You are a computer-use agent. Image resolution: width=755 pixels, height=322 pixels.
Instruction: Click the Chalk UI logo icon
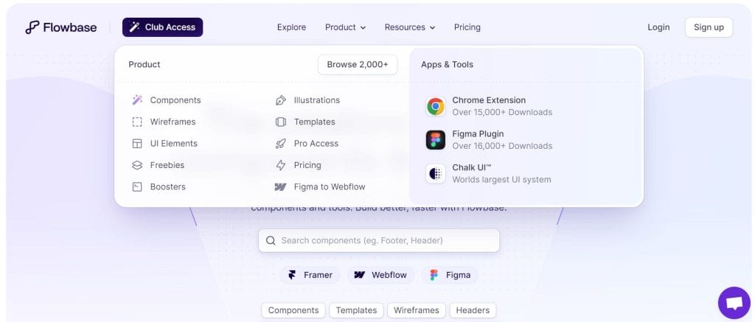pos(435,173)
